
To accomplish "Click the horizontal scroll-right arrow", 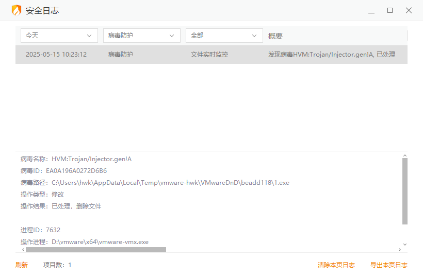I will pyautogui.click(x=400, y=250).
